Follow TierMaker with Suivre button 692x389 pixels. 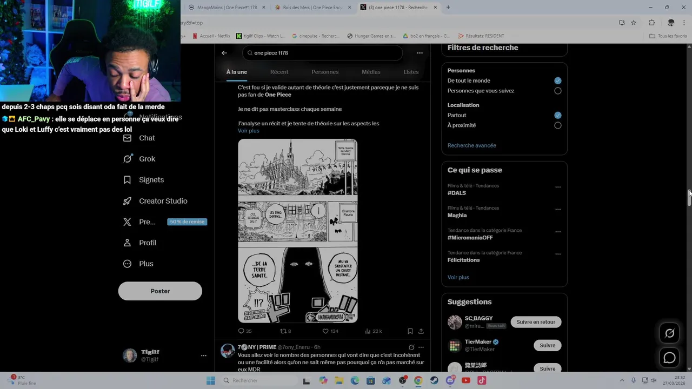tap(547, 345)
